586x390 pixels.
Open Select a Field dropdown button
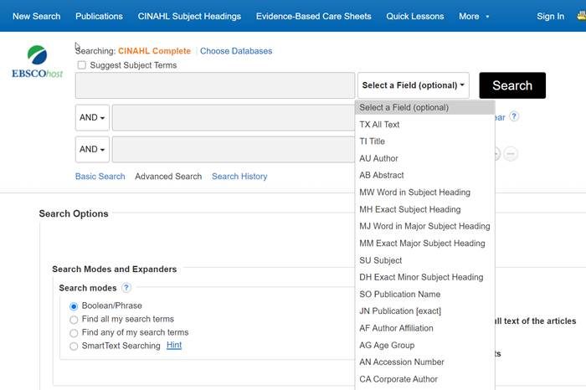pyautogui.click(x=414, y=85)
